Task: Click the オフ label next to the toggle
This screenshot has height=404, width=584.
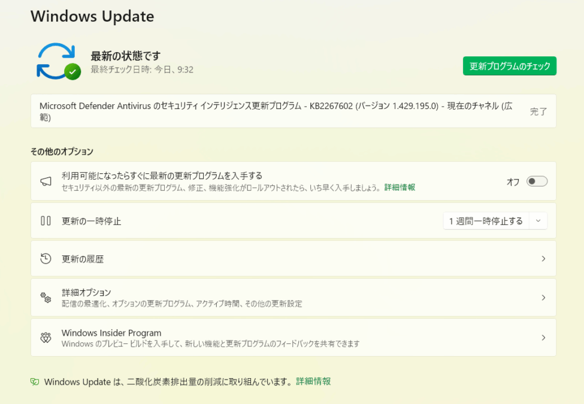Action: 513,182
